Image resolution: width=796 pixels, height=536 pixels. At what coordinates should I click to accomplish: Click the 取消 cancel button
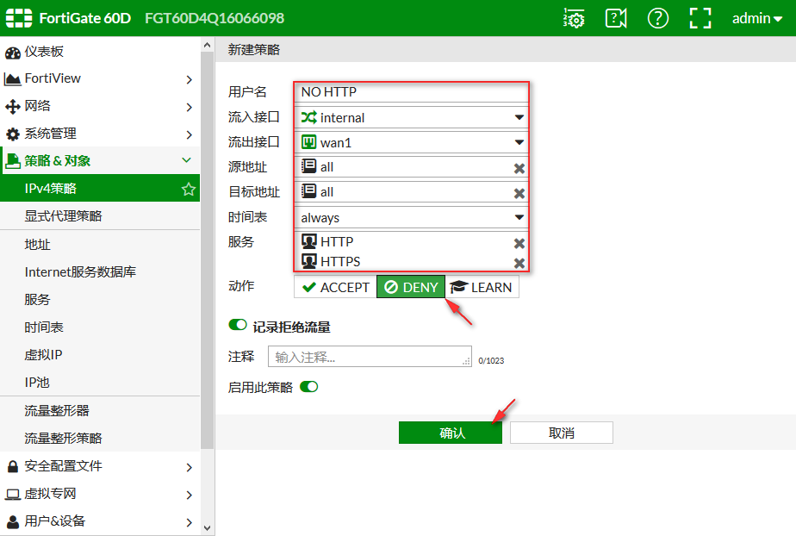[x=562, y=433]
